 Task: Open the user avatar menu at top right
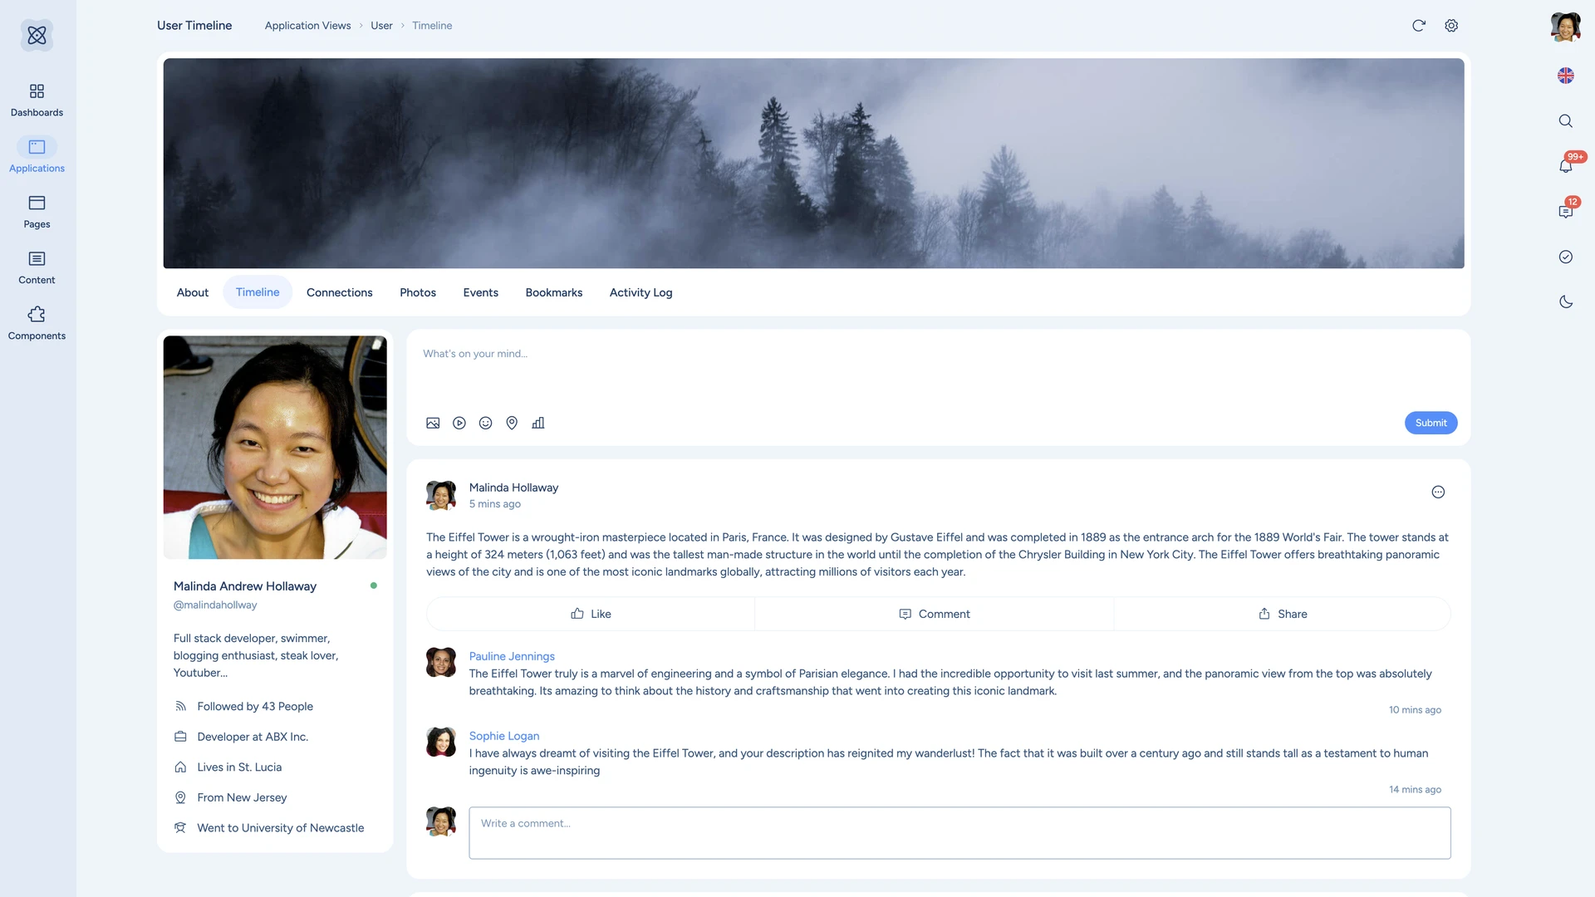pos(1565,27)
